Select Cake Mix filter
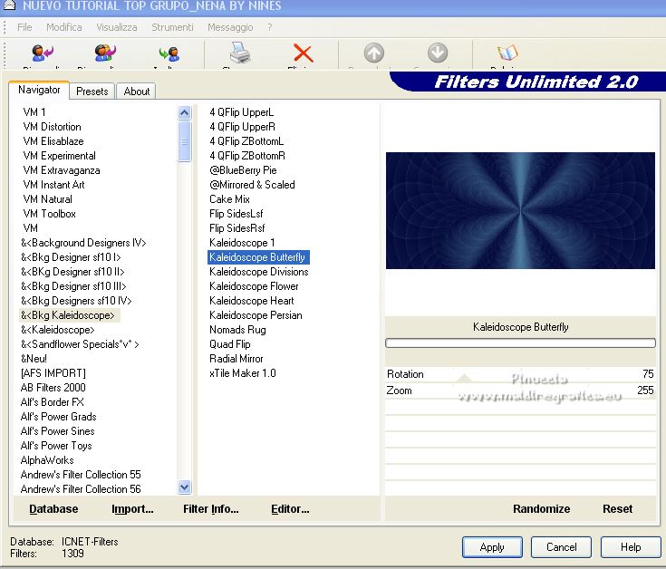This screenshot has height=569, width=666. [x=229, y=199]
